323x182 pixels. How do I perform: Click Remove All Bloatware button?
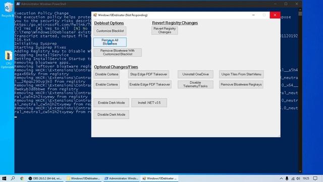click(x=110, y=42)
